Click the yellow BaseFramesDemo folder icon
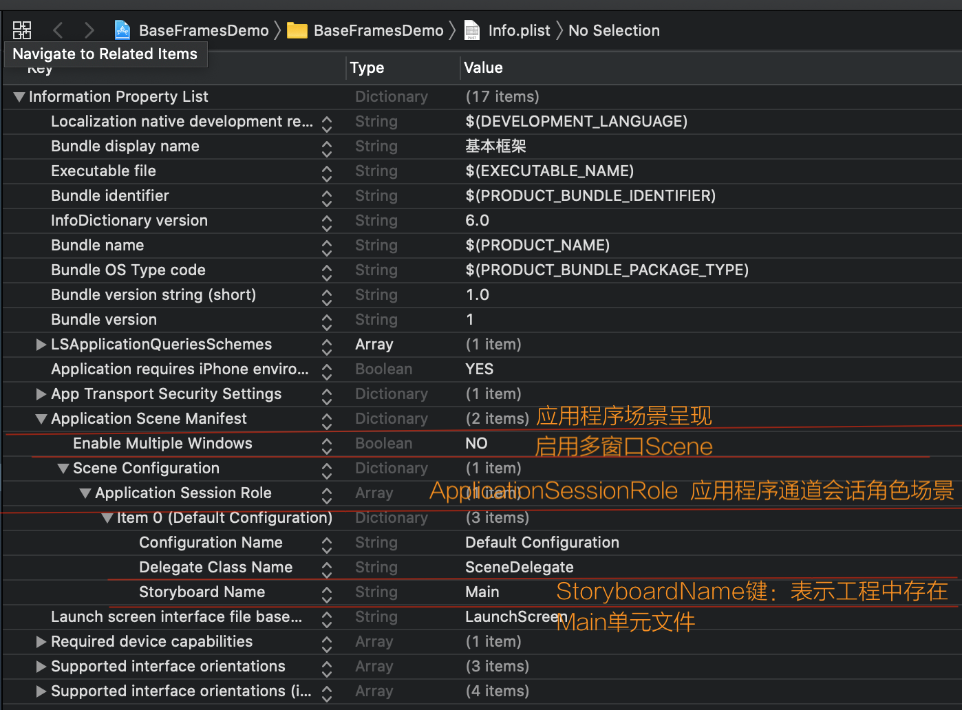This screenshot has width=962, height=710. pyautogui.click(x=297, y=30)
